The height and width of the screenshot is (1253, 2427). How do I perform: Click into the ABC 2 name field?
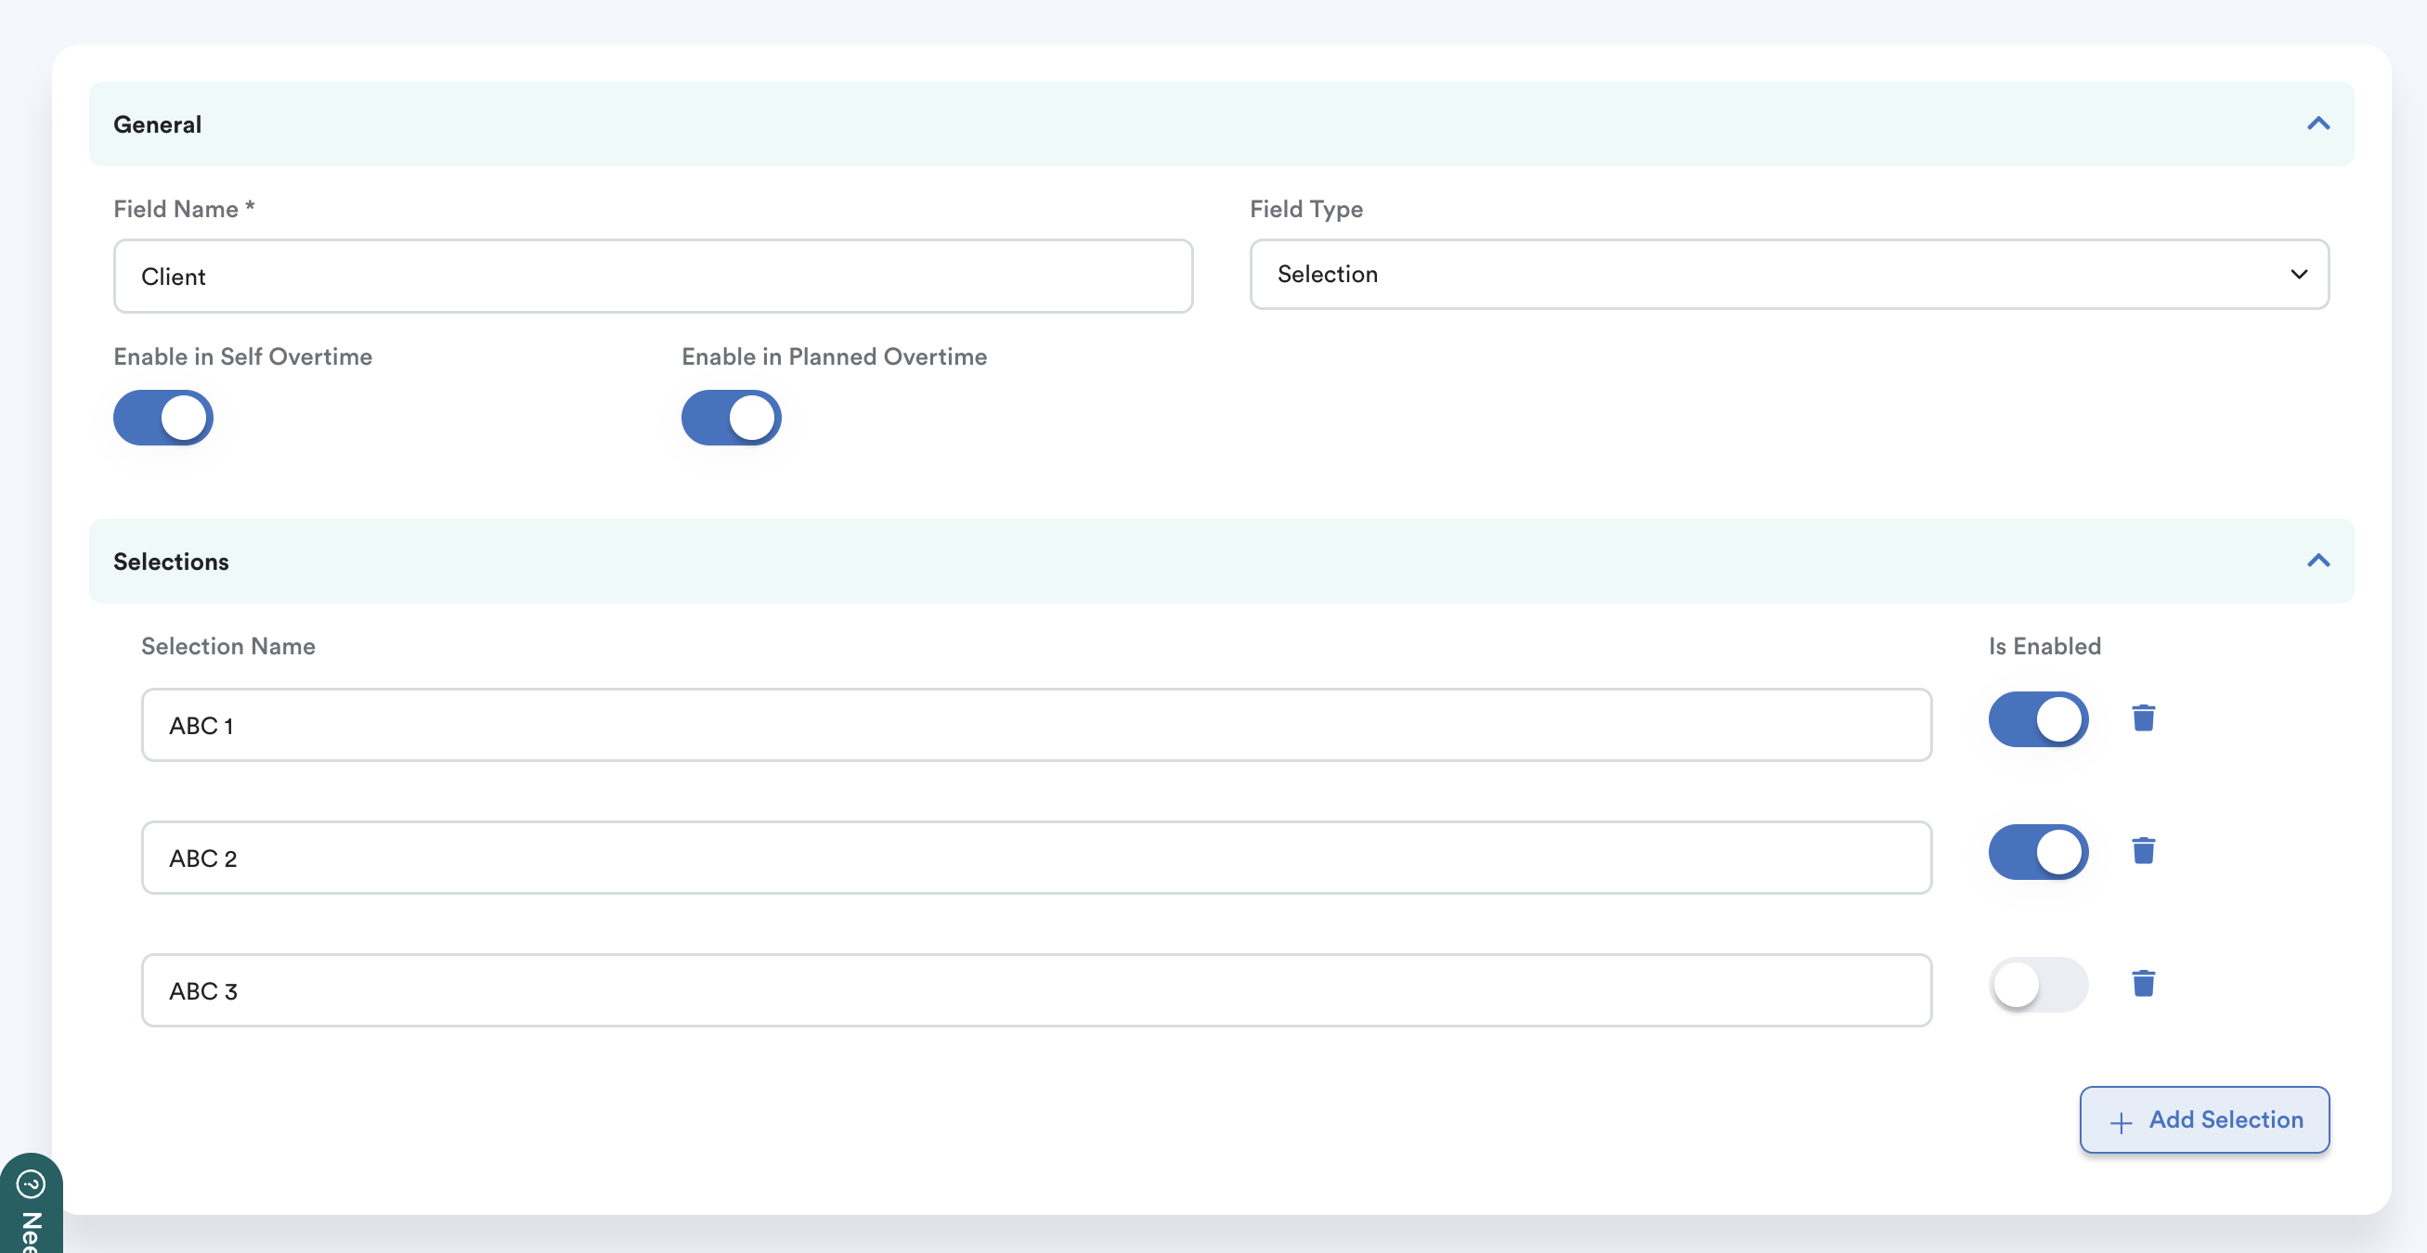point(1035,859)
